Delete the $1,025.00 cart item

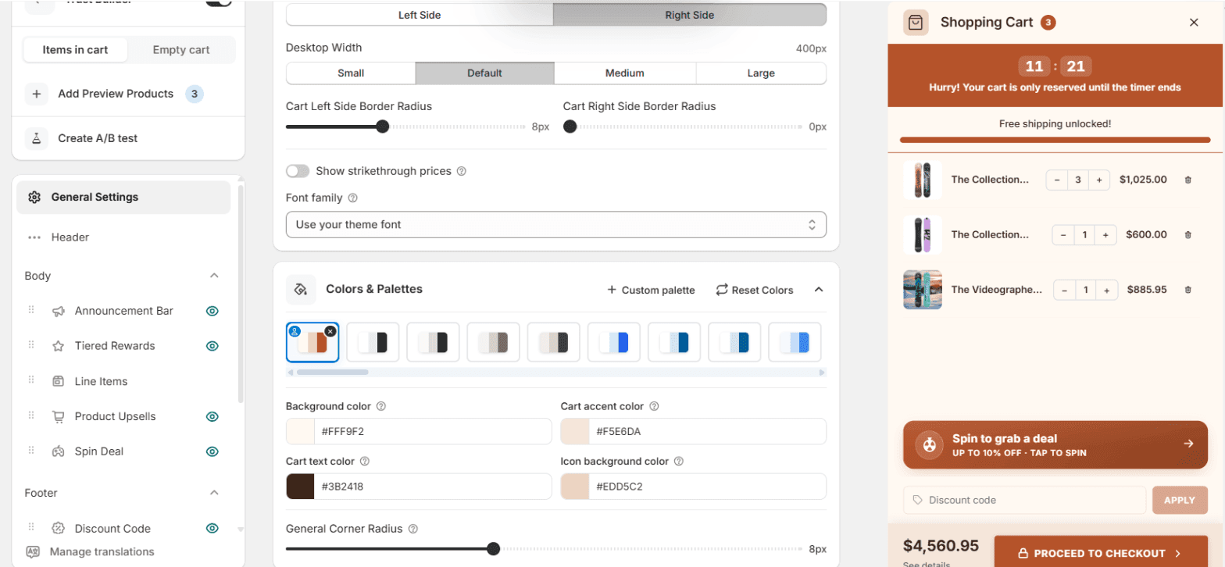point(1188,180)
